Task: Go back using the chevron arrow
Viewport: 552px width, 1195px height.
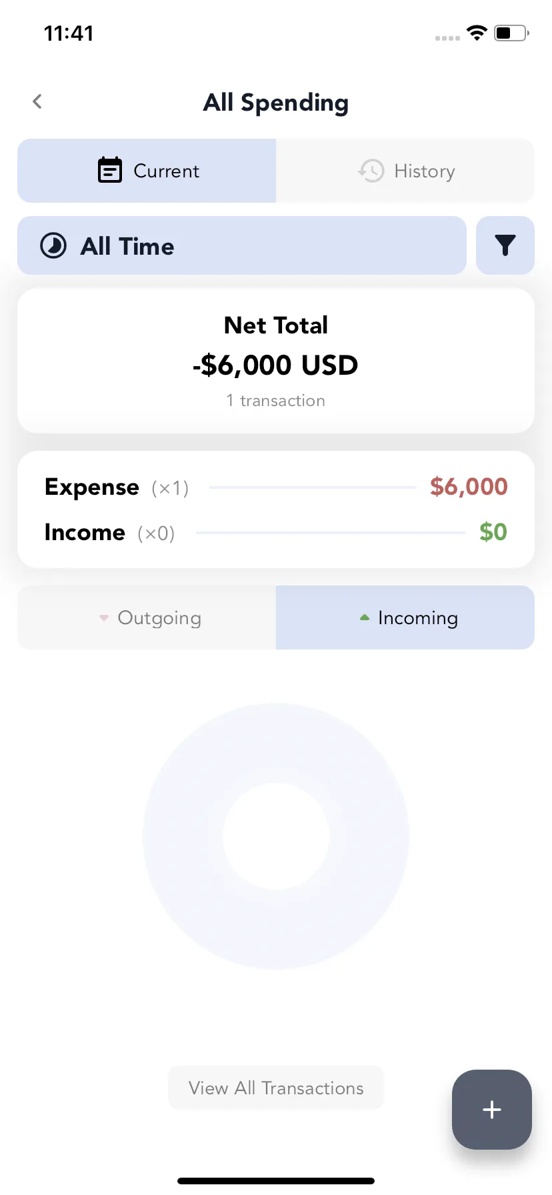Action: pos(37,101)
